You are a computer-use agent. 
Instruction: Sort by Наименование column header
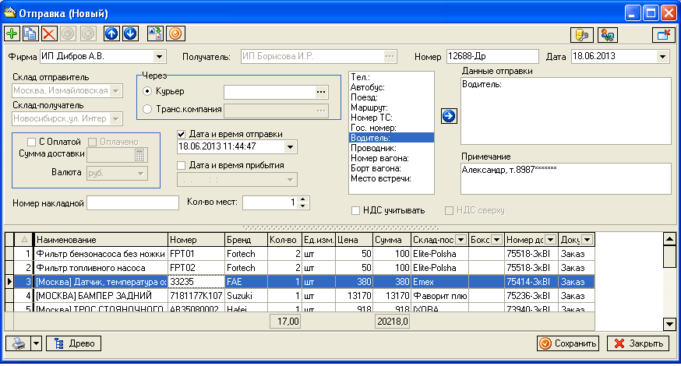[101, 240]
